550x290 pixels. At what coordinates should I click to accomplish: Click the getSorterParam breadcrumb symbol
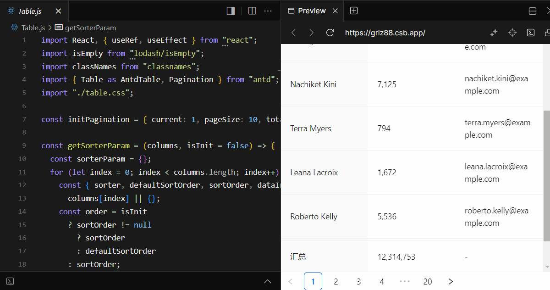91,28
